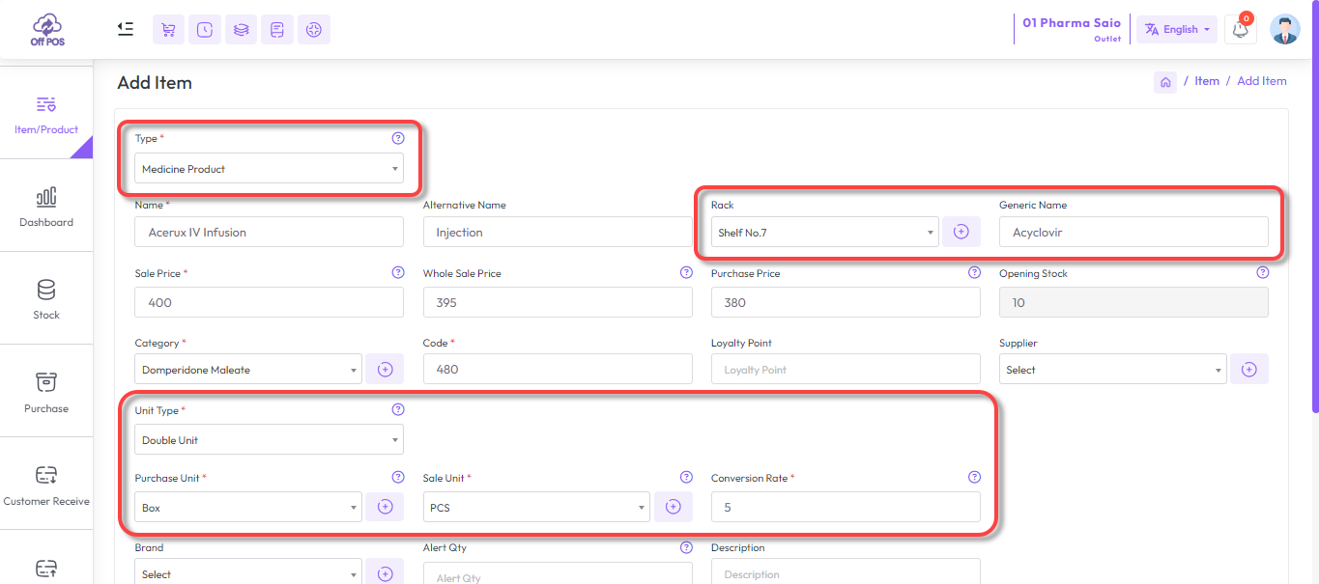Screen dimensions: 1319x584
Task: Click the home icon in the breadcrumb
Action: pyautogui.click(x=1165, y=82)
